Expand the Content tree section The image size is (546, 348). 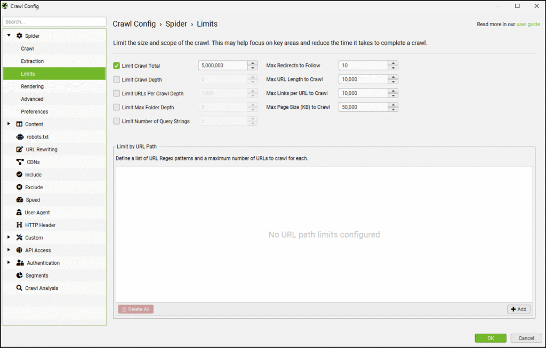[8, 124]
